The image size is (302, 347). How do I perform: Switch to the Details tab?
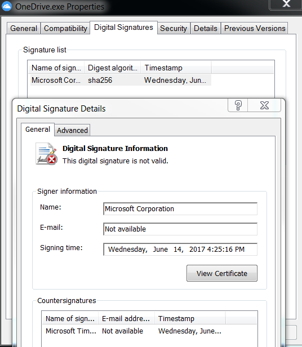click(206, 28)
